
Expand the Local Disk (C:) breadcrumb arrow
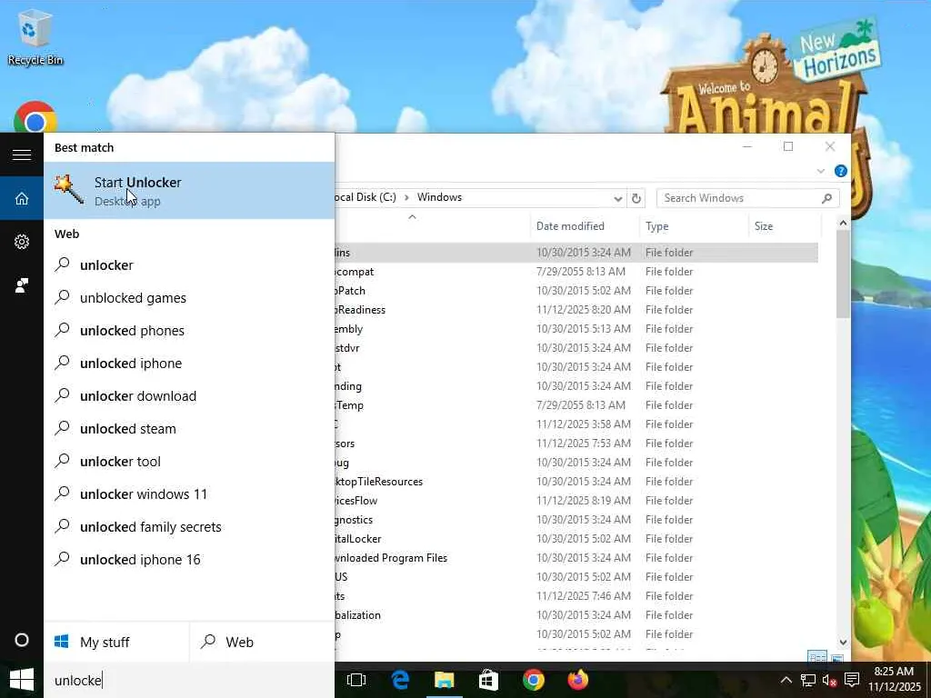pyautogui.click(x=406, y=197)
